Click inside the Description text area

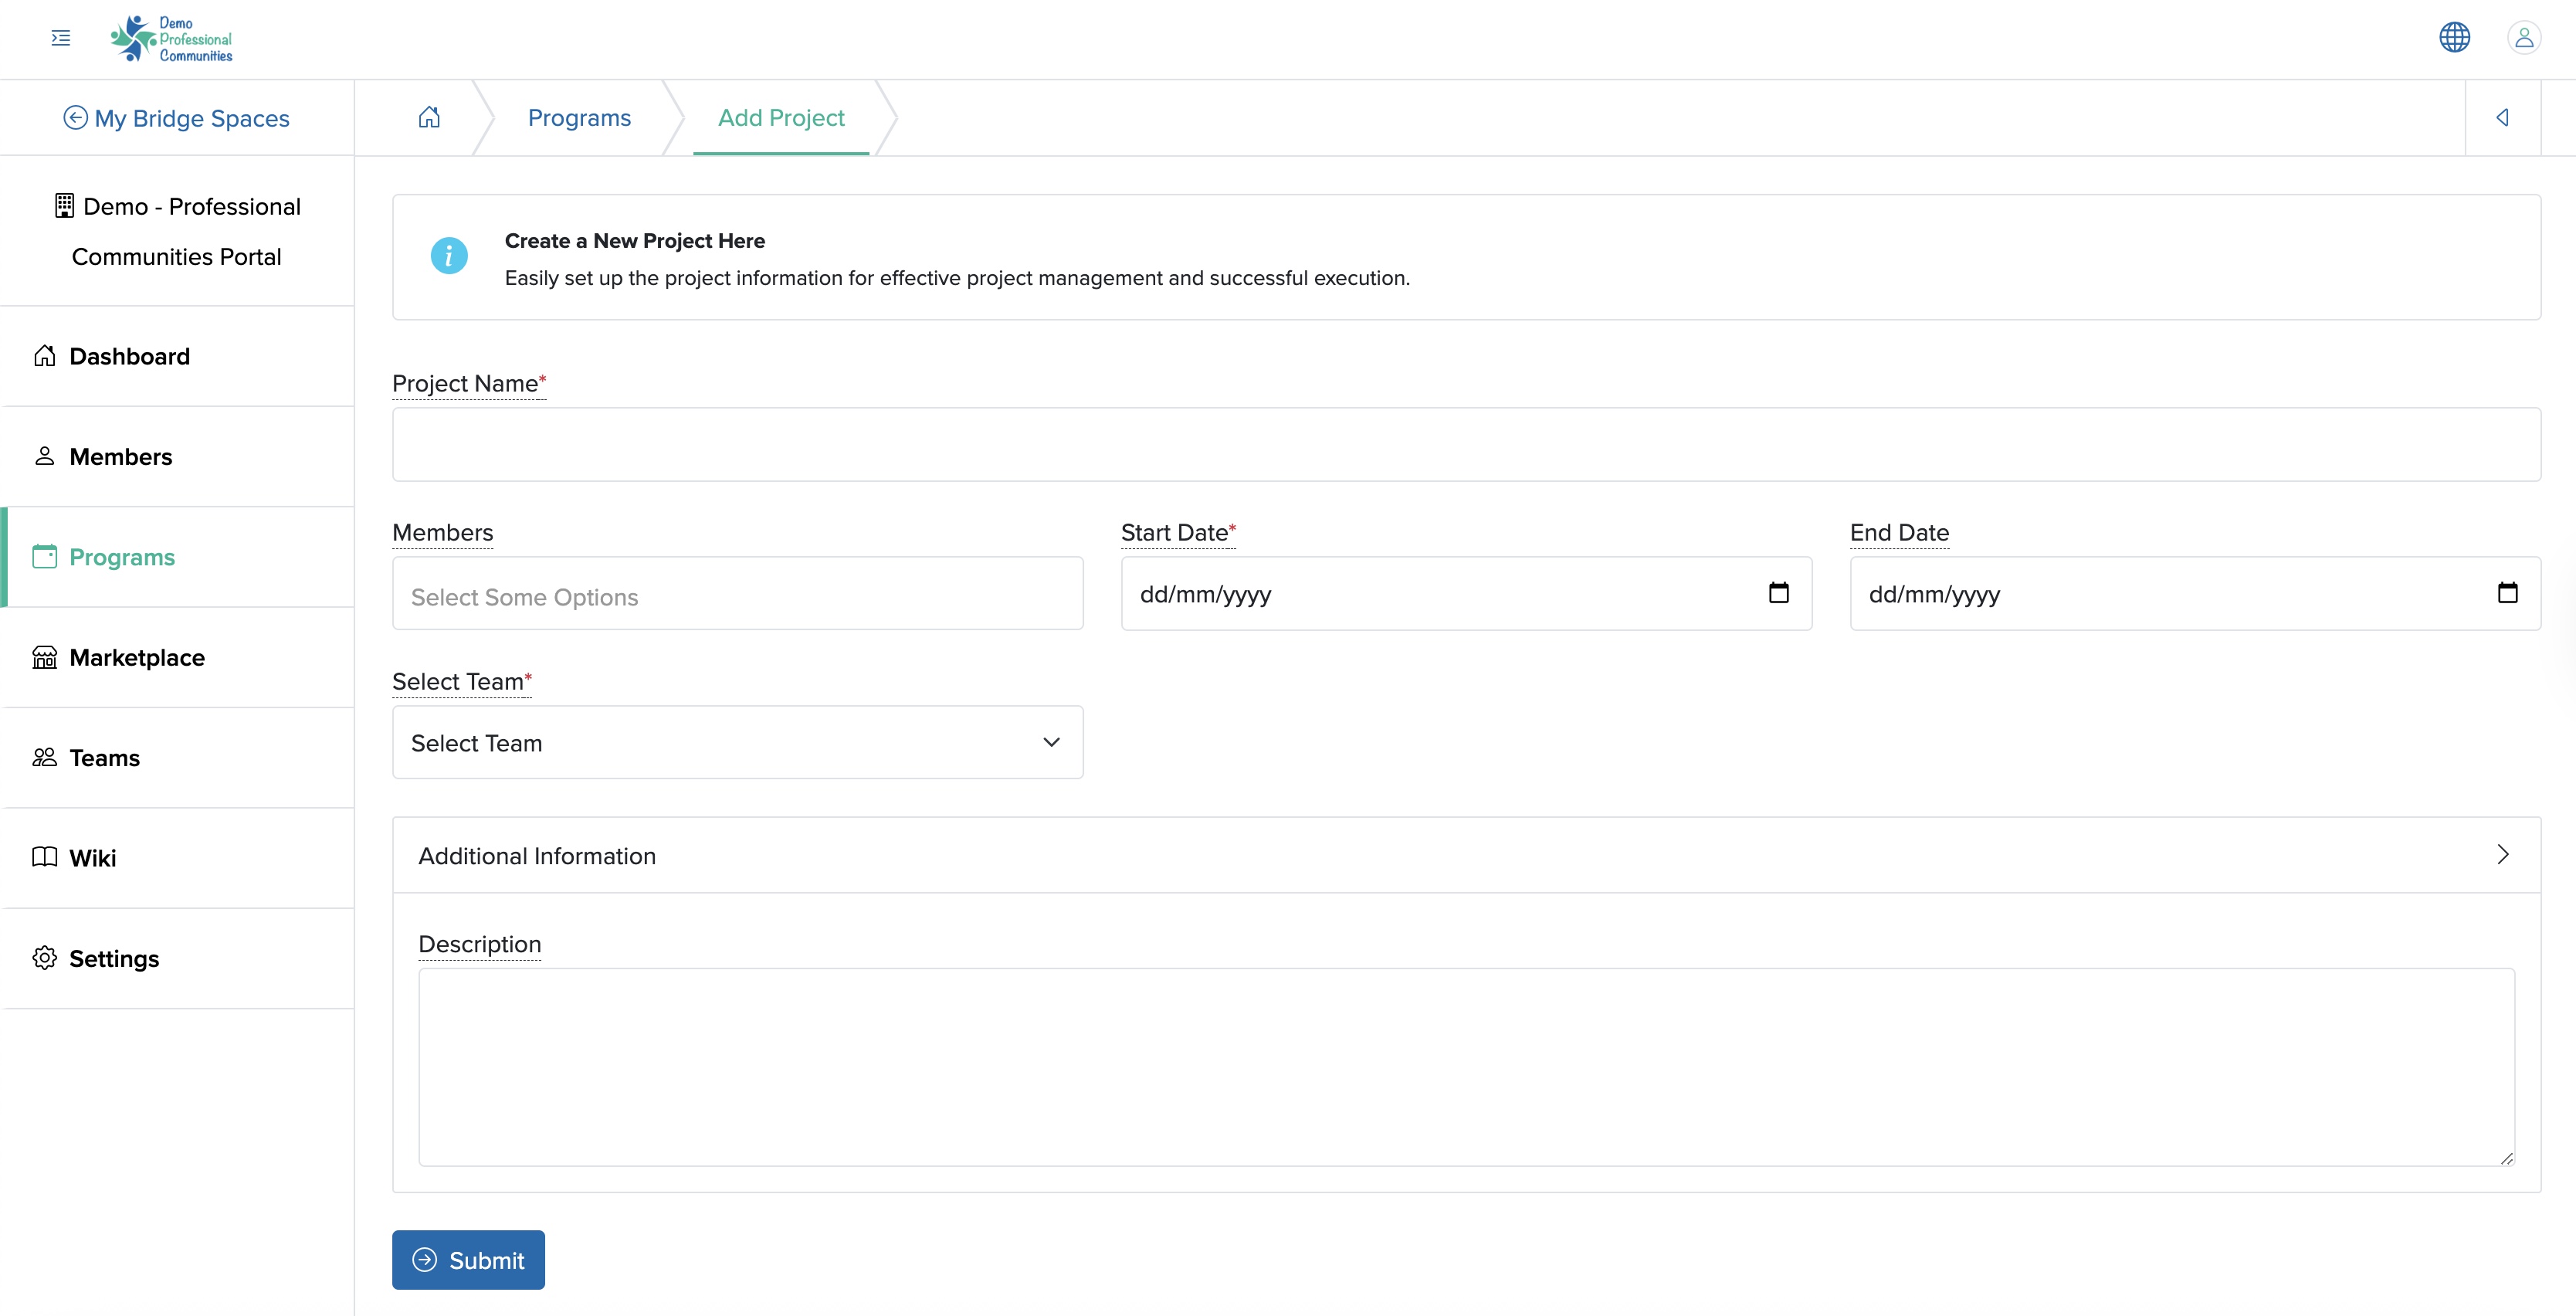coord(1466,1066)
